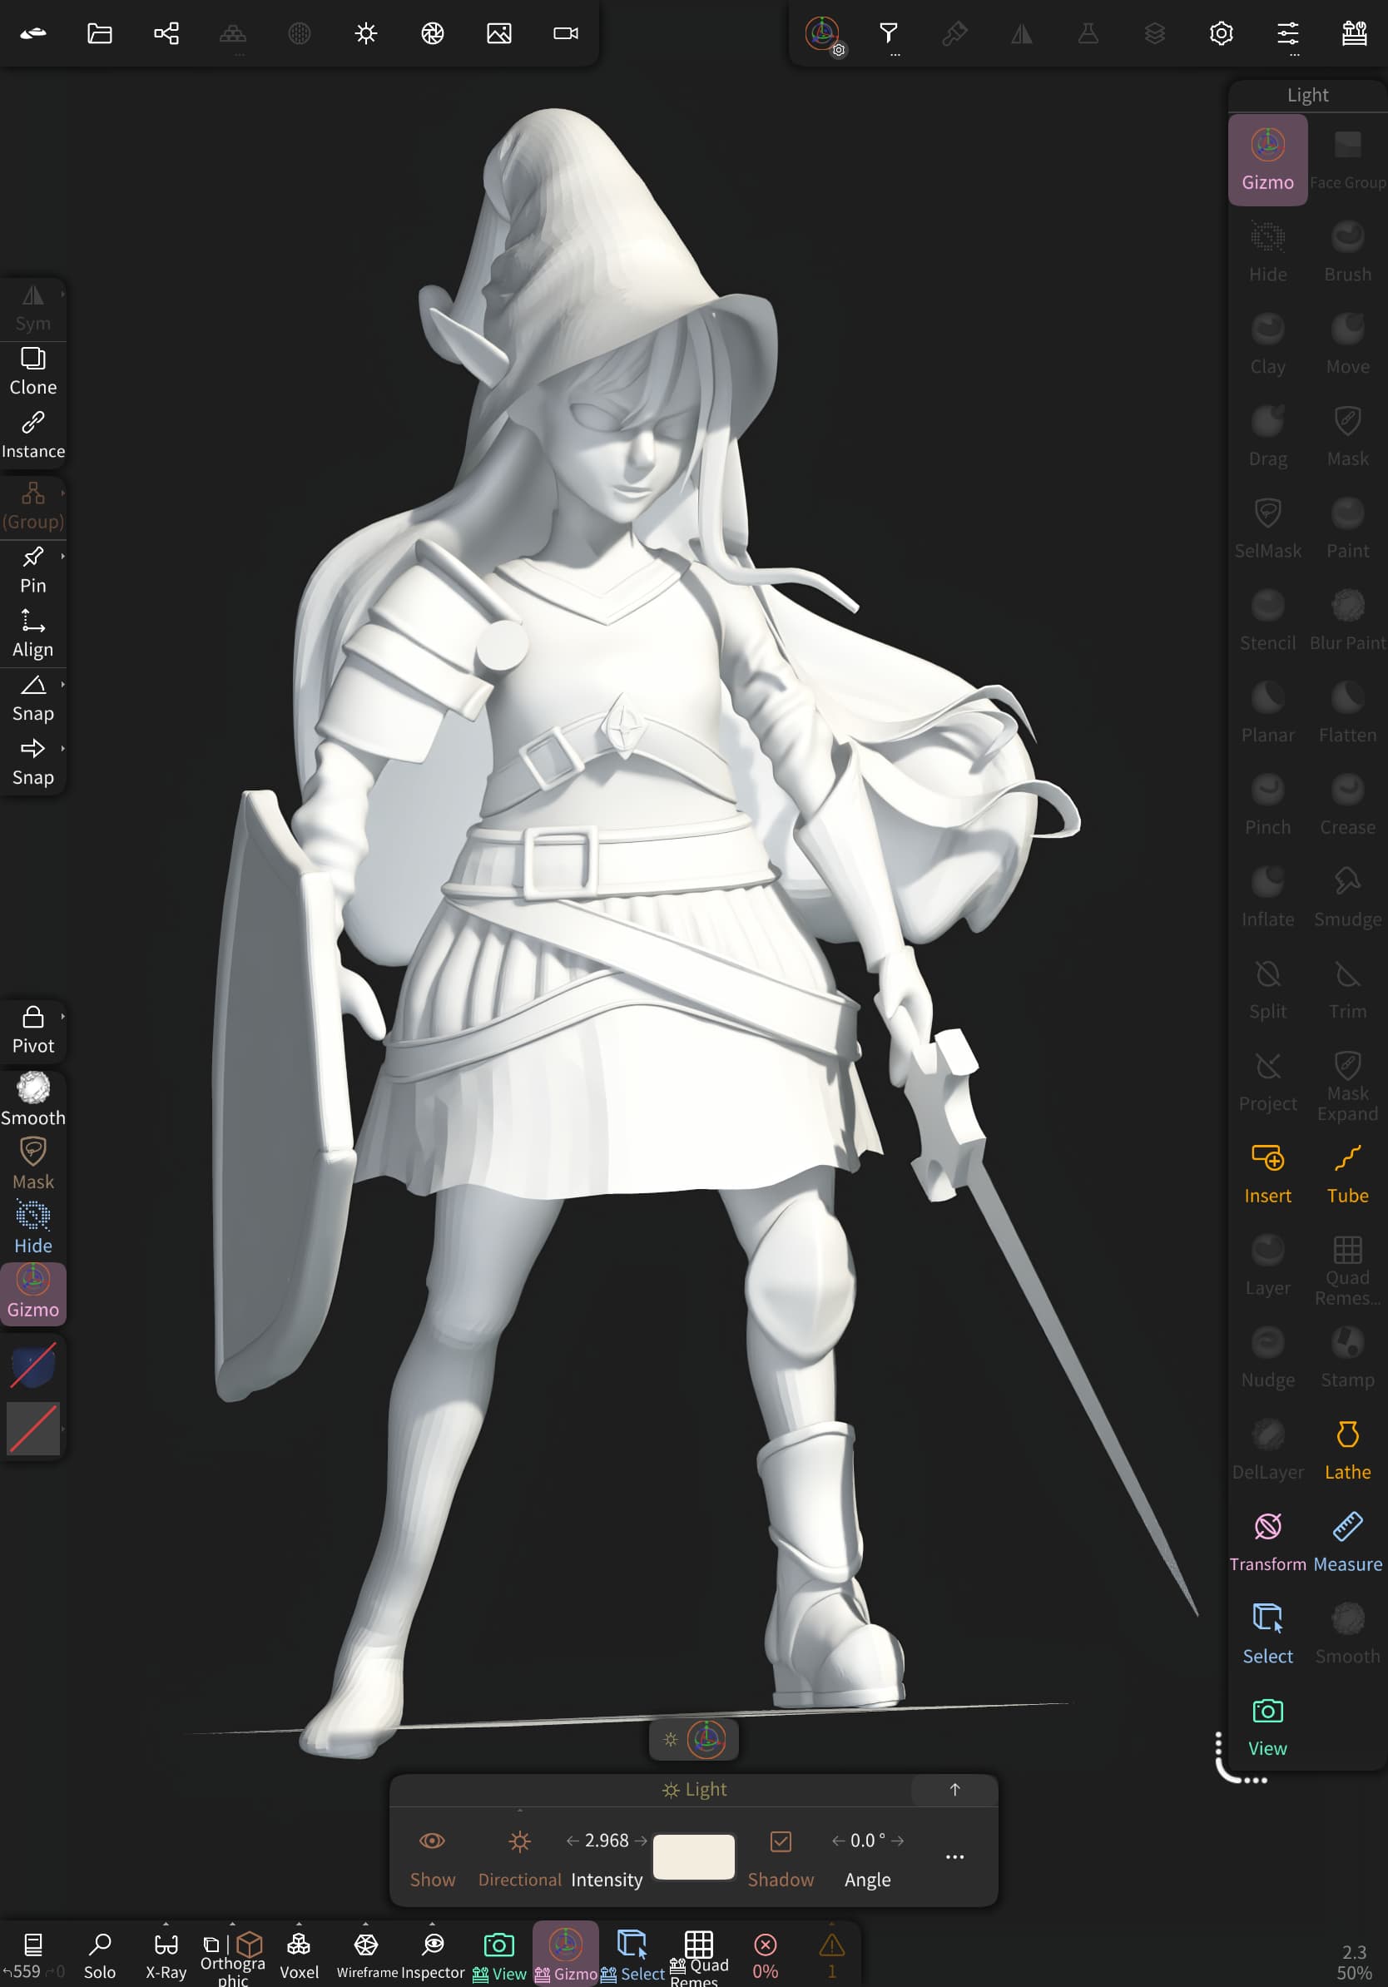1388x1987 pixels.
Task: Click the 0% cancel indicator
Action: point(766,1955)
